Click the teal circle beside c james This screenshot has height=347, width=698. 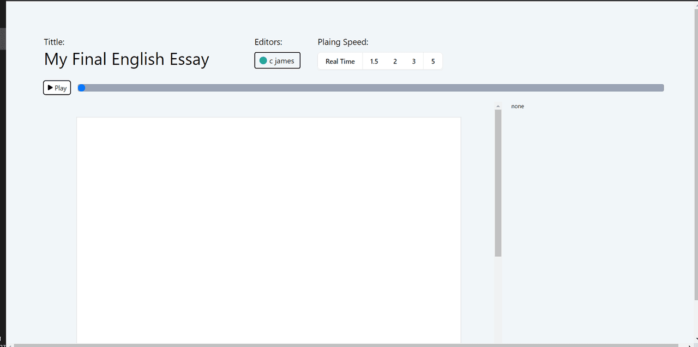[x=263, y=61]
